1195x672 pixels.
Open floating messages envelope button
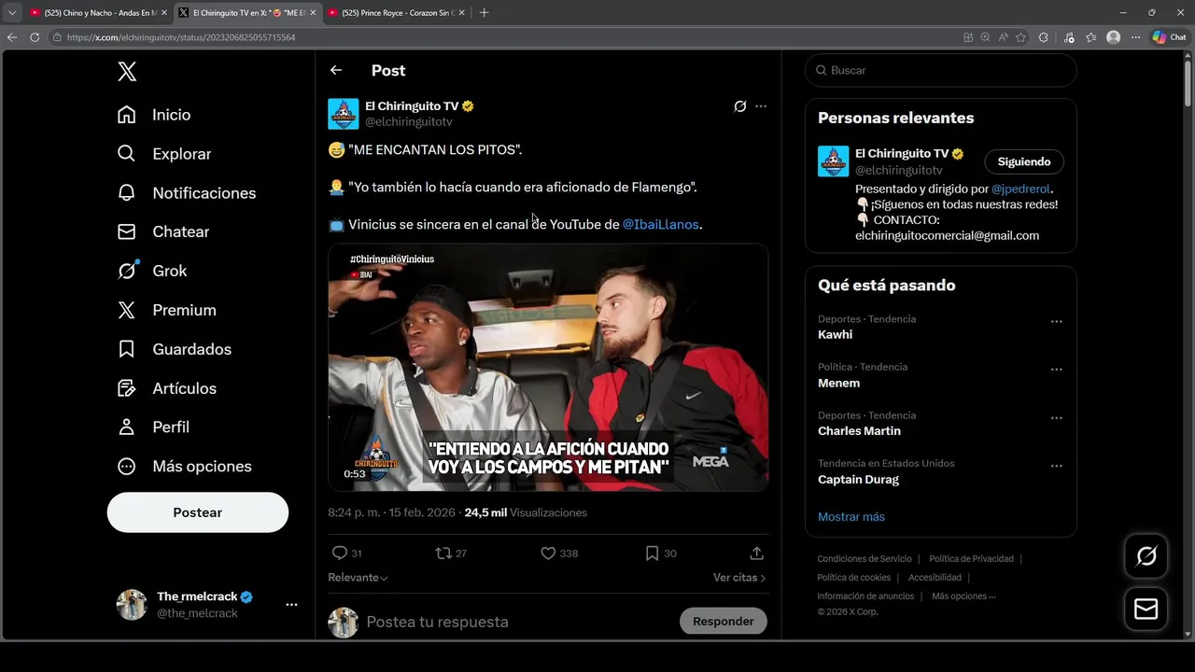pyautogui.click(x=1146, y=609)
